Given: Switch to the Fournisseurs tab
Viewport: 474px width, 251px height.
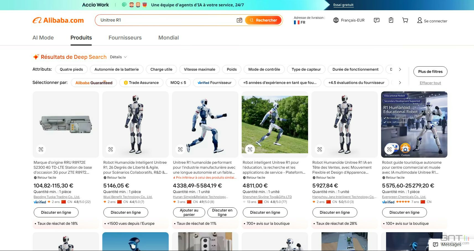Looking at the screenshot, I should 125,38.
